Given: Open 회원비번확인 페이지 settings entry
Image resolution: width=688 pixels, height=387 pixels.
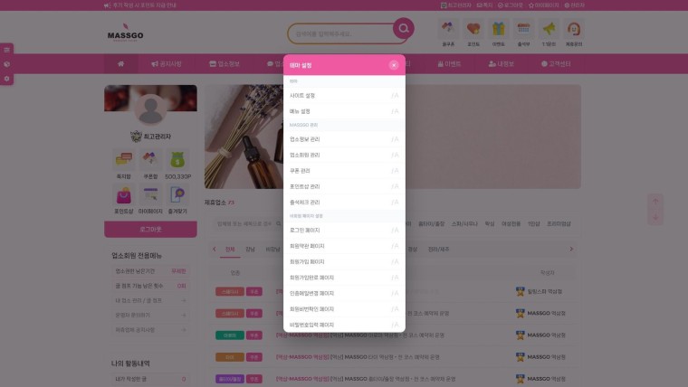Looking at the screenshot, I should (x=344, y=309).
